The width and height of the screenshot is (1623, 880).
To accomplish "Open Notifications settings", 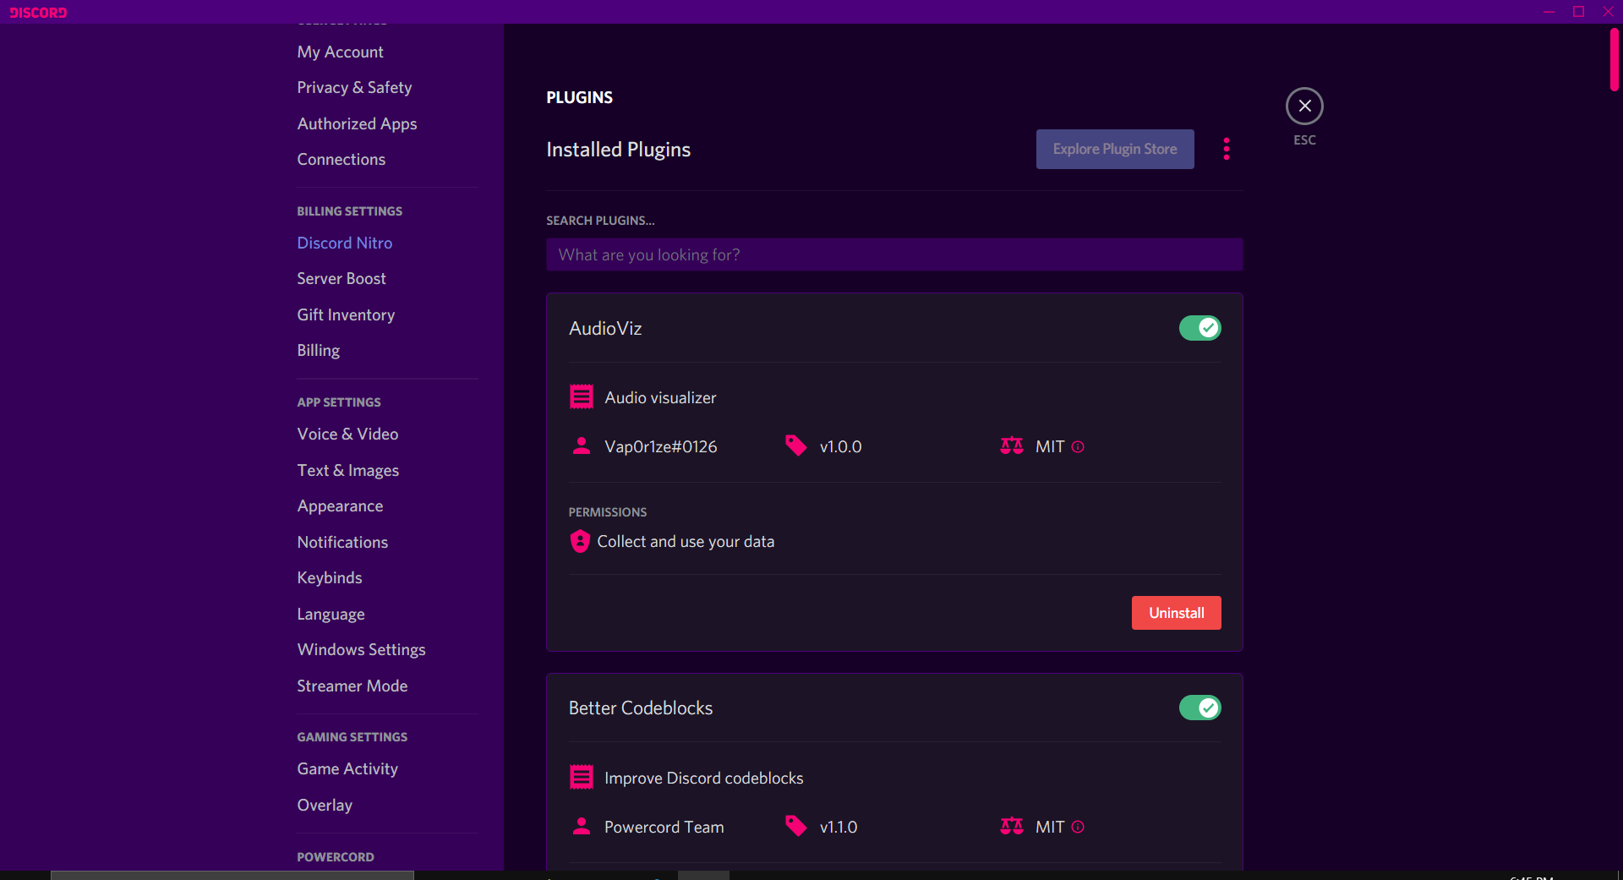I will click(x=342, y=542).
